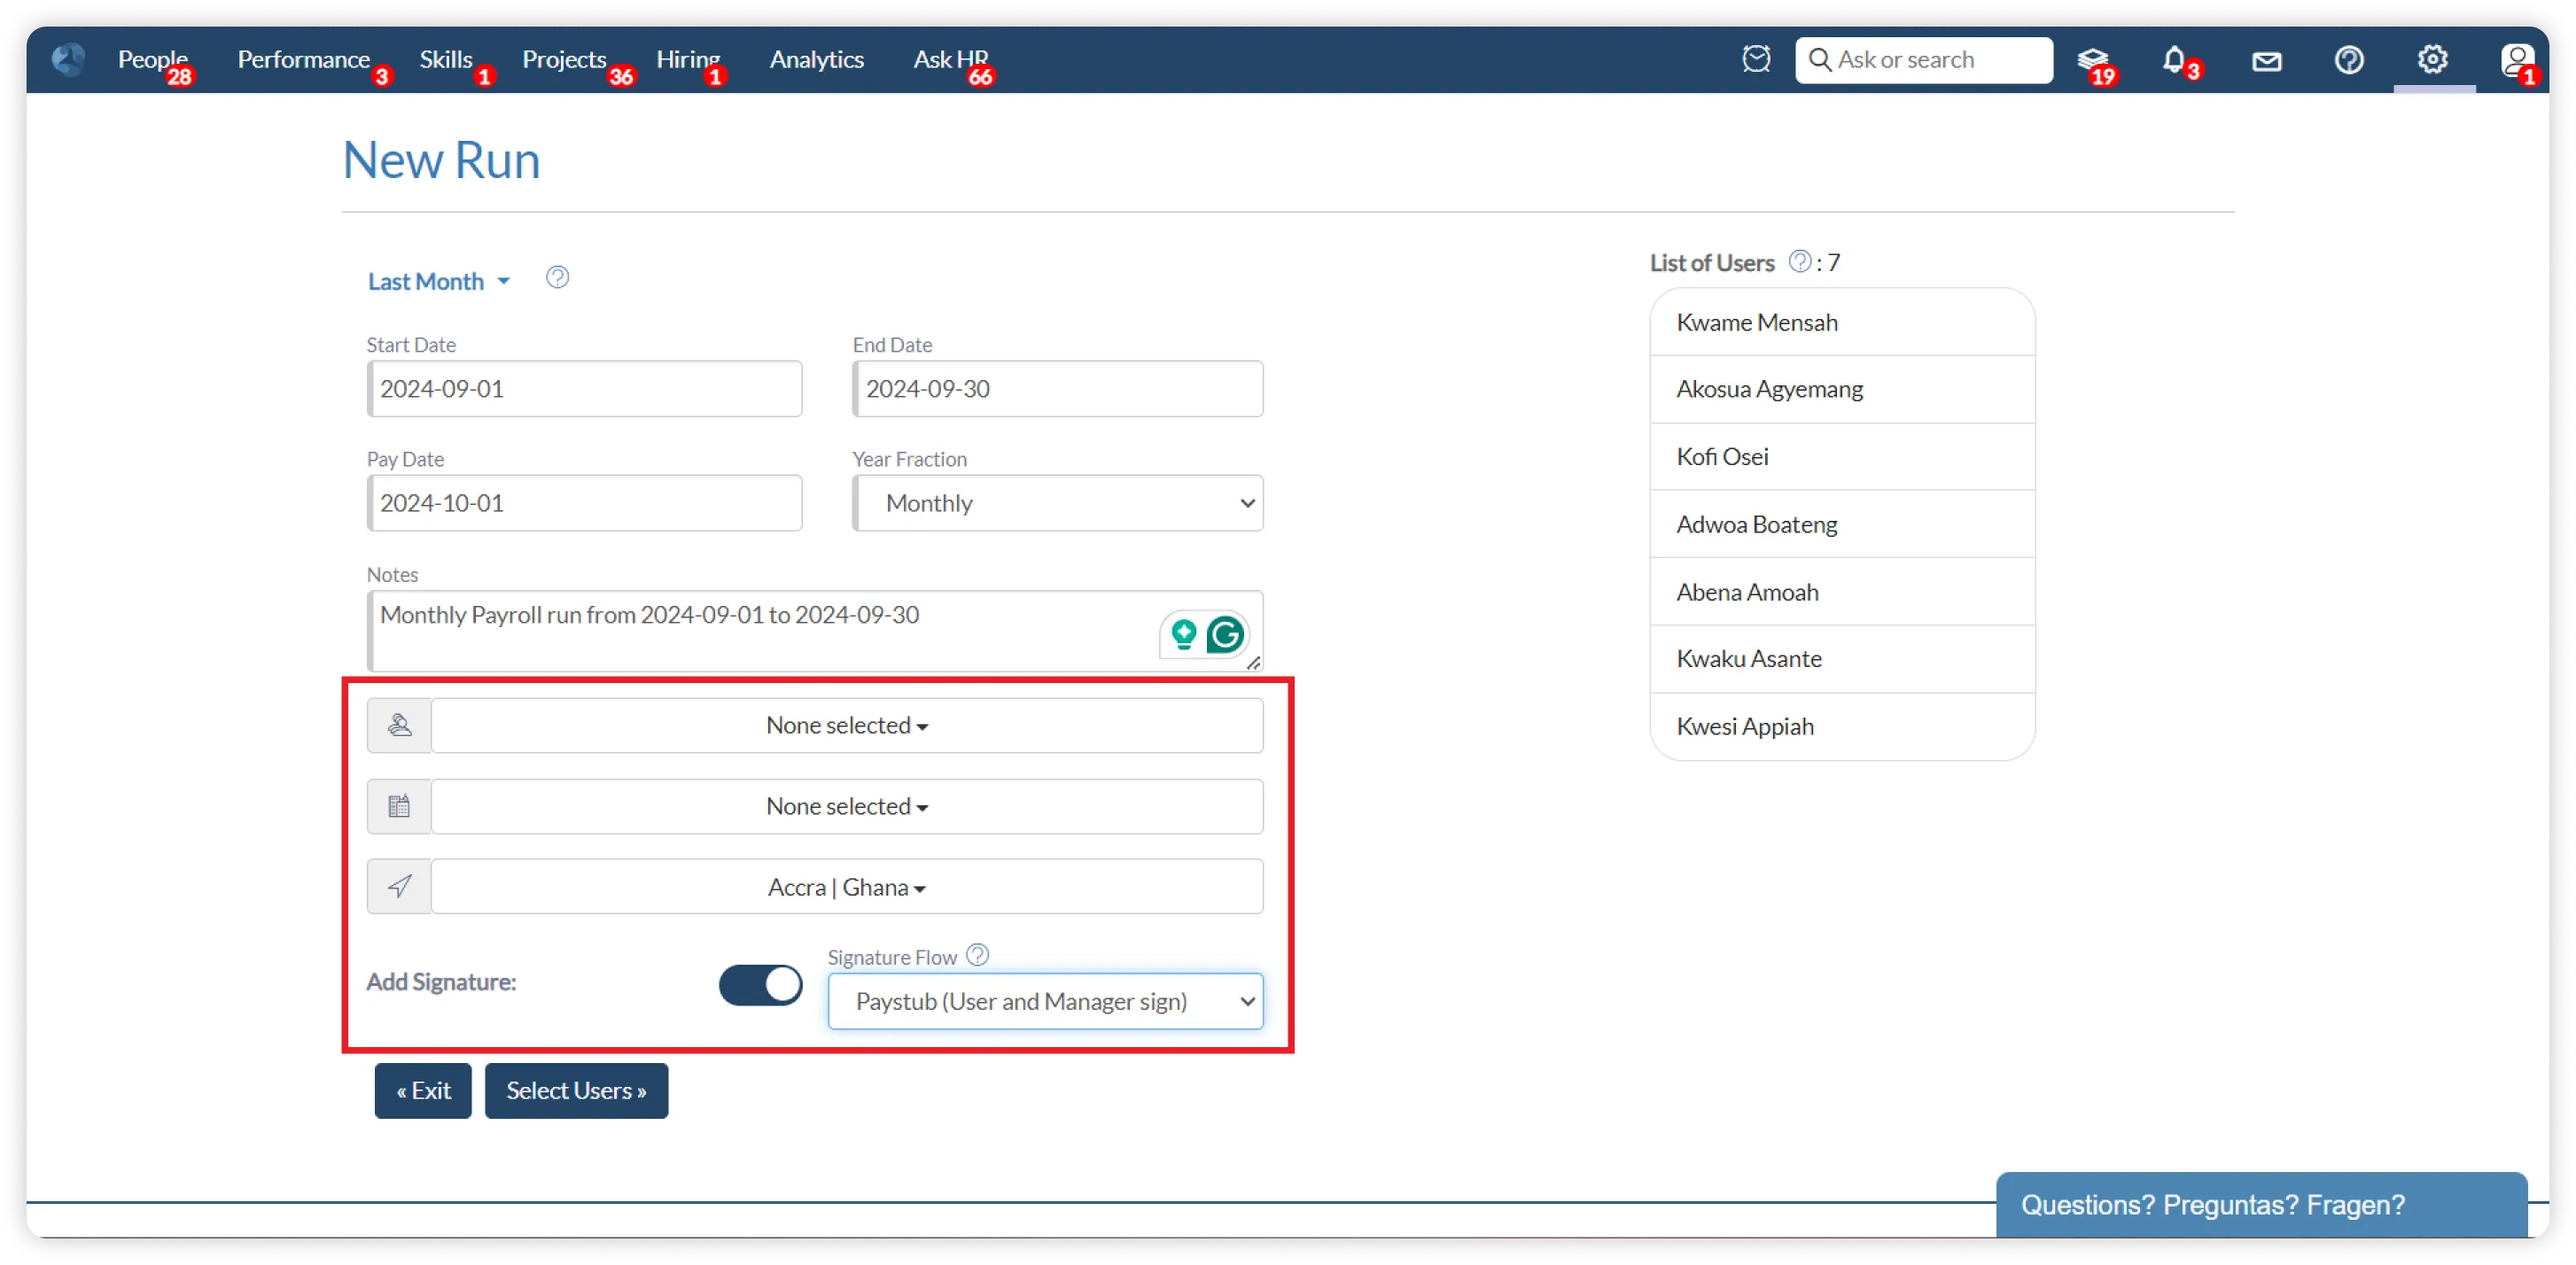2576x1265 pixels.
Task: Open the user profile avatar icon
Action: point(2516,60)
